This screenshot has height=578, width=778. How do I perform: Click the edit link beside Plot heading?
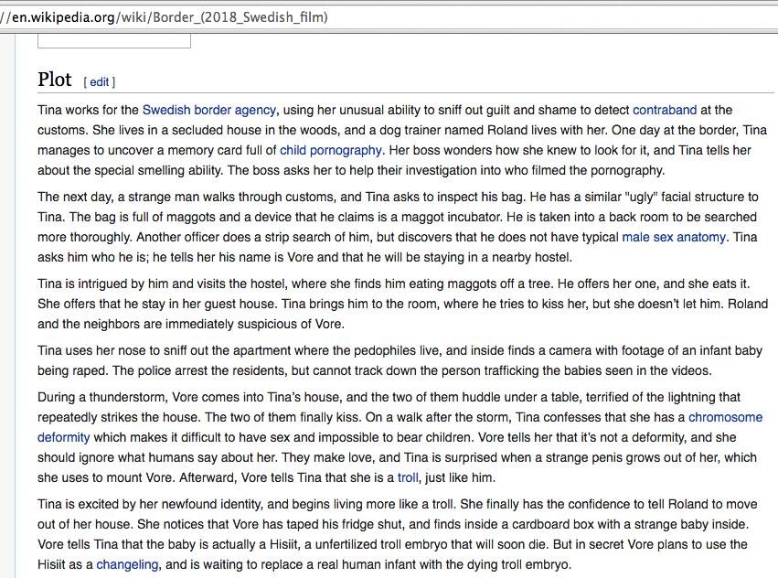[100, 82]
